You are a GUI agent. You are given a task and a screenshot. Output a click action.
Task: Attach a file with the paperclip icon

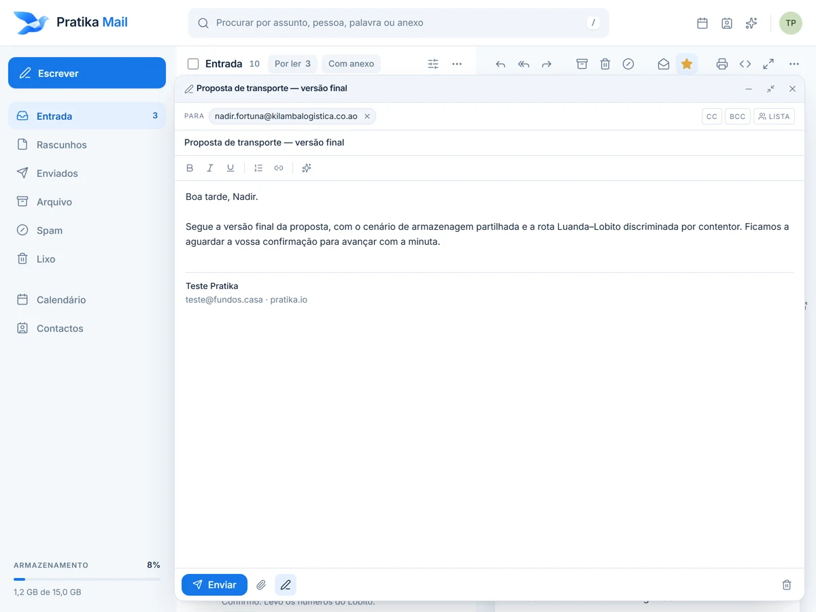pos(261,585)
